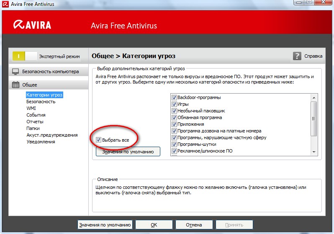Open the Акуст.предупреждения settings page
The image size is (334, 234).
52,135
